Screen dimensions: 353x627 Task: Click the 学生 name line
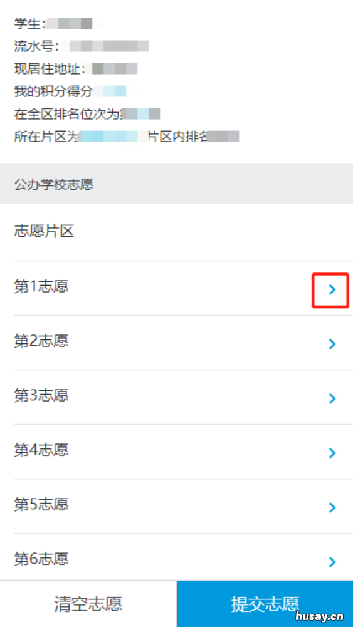tap(59, 24)
